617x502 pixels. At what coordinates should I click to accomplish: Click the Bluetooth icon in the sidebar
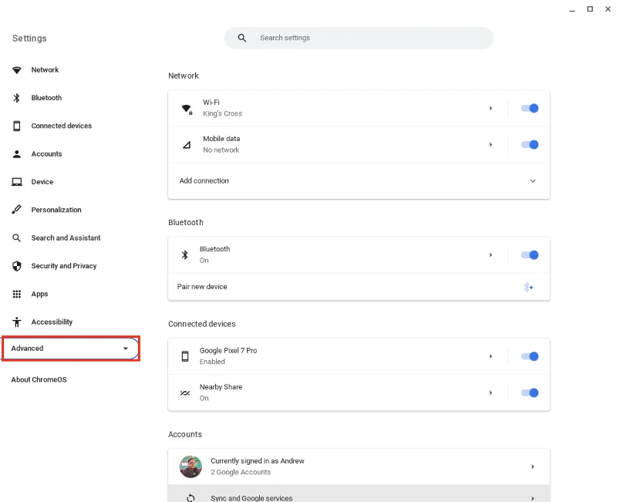17,98
